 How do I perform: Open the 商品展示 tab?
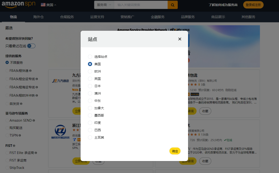[x=218, y=17]
